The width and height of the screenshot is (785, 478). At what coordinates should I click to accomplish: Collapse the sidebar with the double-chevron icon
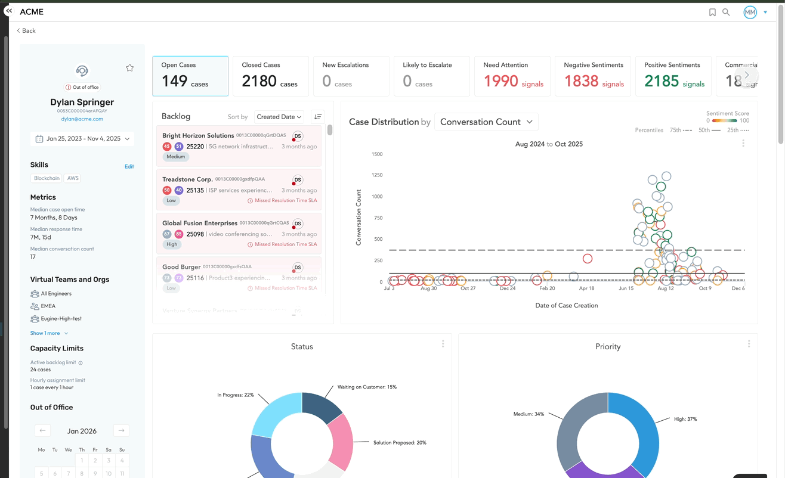pyautogui.click(x=8, y=11)
